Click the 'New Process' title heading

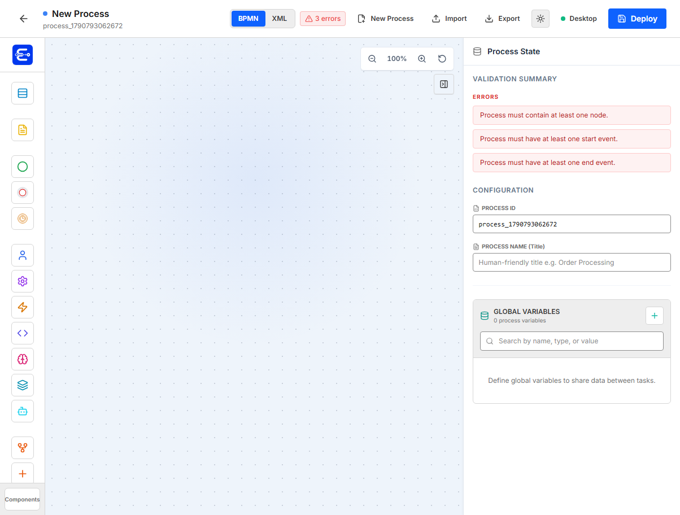click(x=81, y=14)
